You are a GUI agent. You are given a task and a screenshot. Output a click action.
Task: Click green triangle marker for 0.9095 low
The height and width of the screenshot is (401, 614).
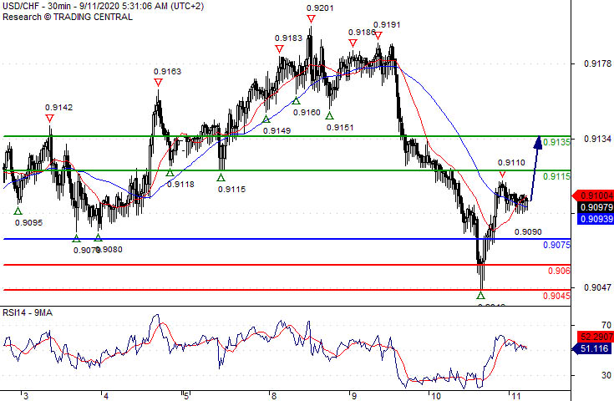point(18,211)
